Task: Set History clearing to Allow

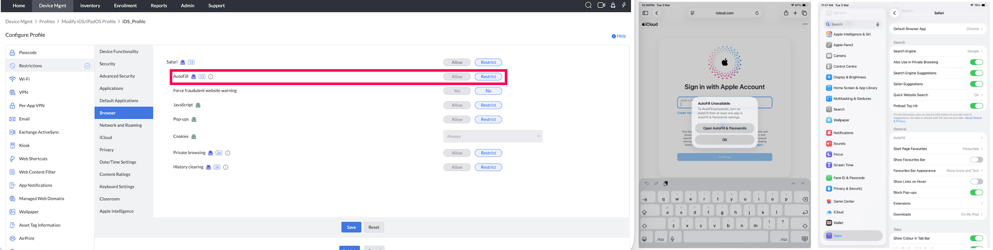Action: pos(457,167)
